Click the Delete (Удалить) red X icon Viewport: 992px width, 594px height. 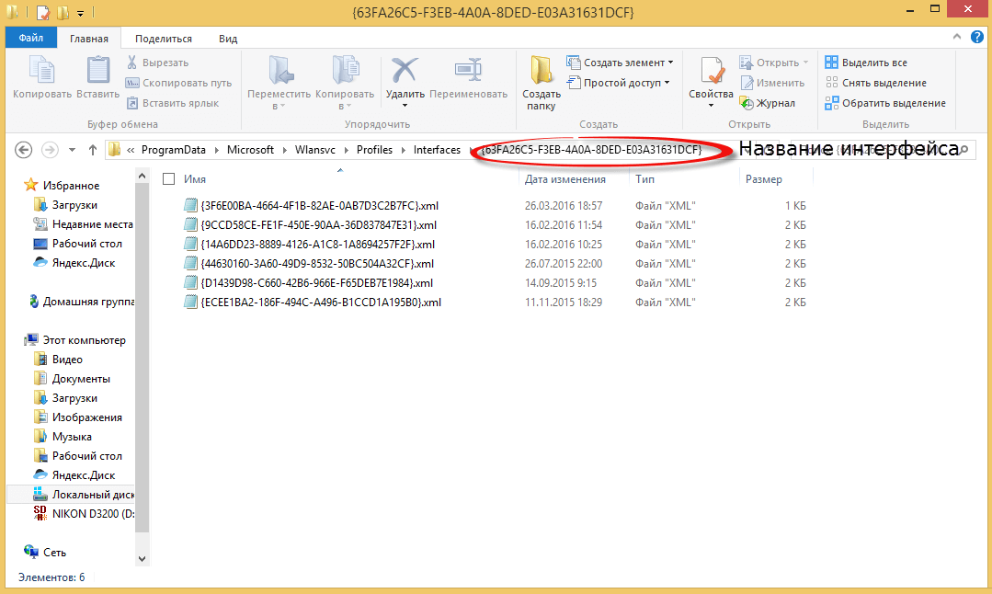tap(405, 71)
